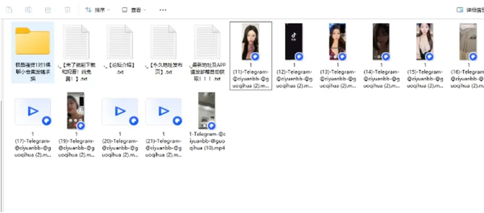Click the file name label of 1 (19)-Telegram
This screenshot has width=484, height=213.
76,145
